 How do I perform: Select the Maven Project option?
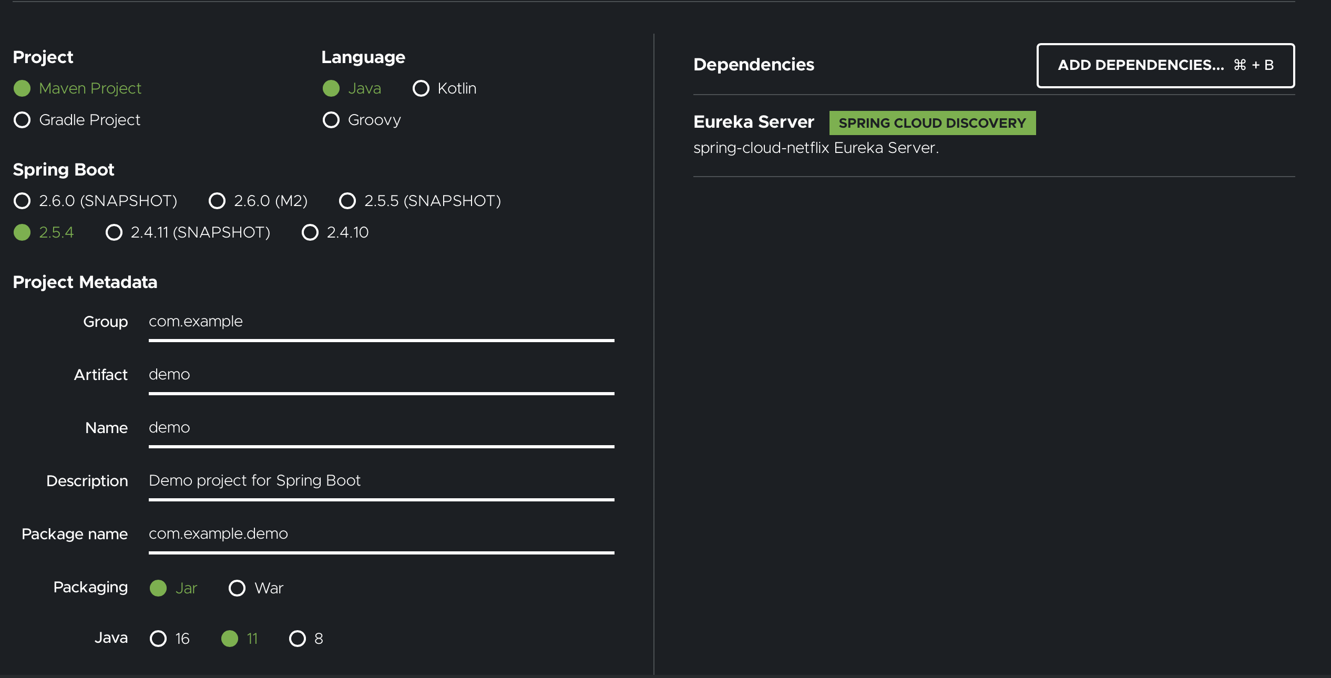click(x=22, y=88)
